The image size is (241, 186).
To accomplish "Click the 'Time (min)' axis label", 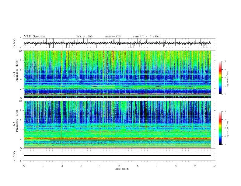I will click(122, 169).
